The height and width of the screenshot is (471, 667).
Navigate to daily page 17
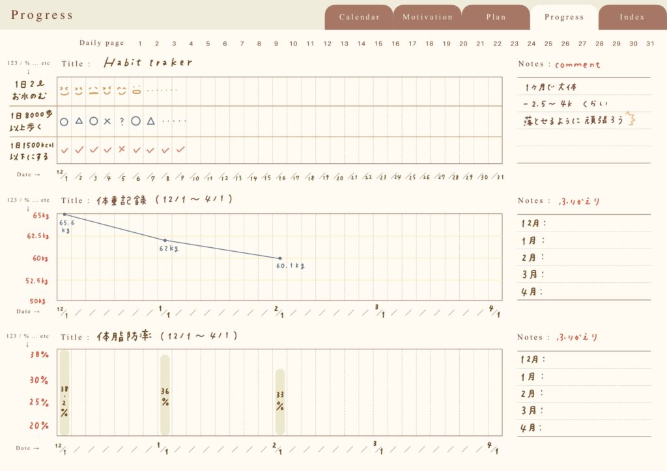pos(412,44)
